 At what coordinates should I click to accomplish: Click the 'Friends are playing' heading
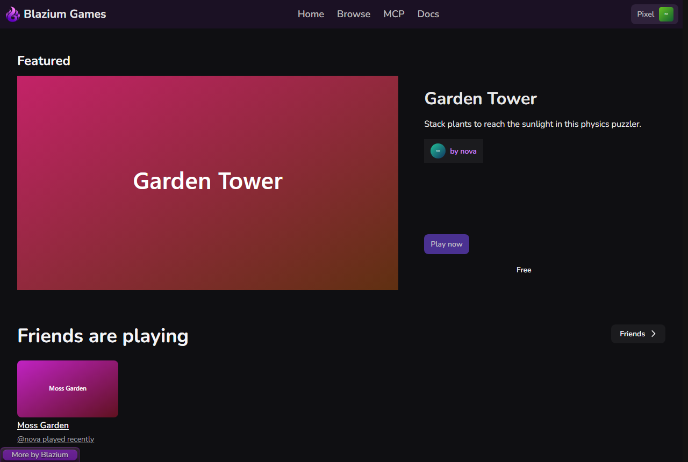click(103, 336)
